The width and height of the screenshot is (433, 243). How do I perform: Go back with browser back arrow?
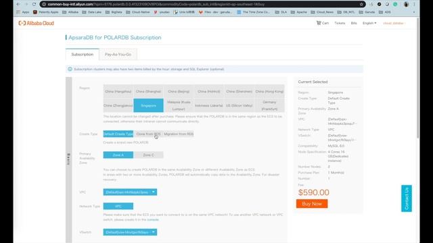click(x=18, y=4)
